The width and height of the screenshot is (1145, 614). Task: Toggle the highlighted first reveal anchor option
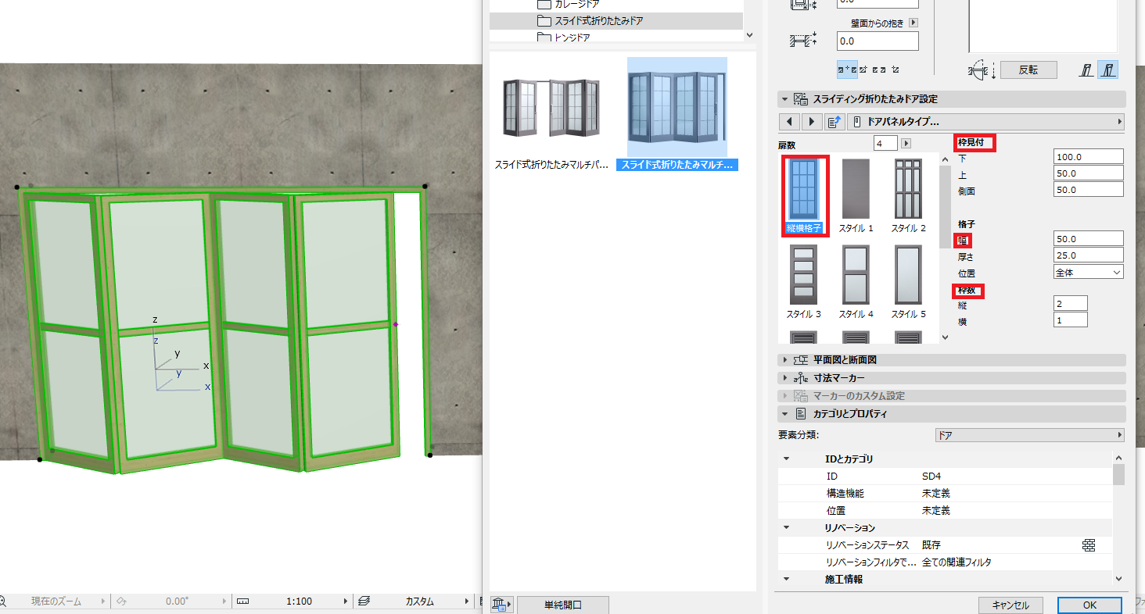847,70
